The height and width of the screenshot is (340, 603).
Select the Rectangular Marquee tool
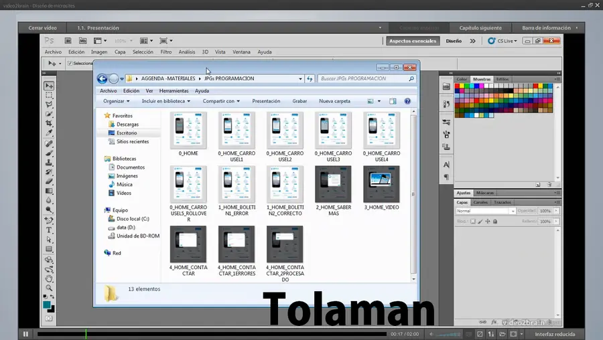pyautogui.click(x=49, y=95)
